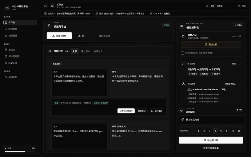
Task: Expand 模型路线 with the chevron arrow
Action: click(240, 83)
